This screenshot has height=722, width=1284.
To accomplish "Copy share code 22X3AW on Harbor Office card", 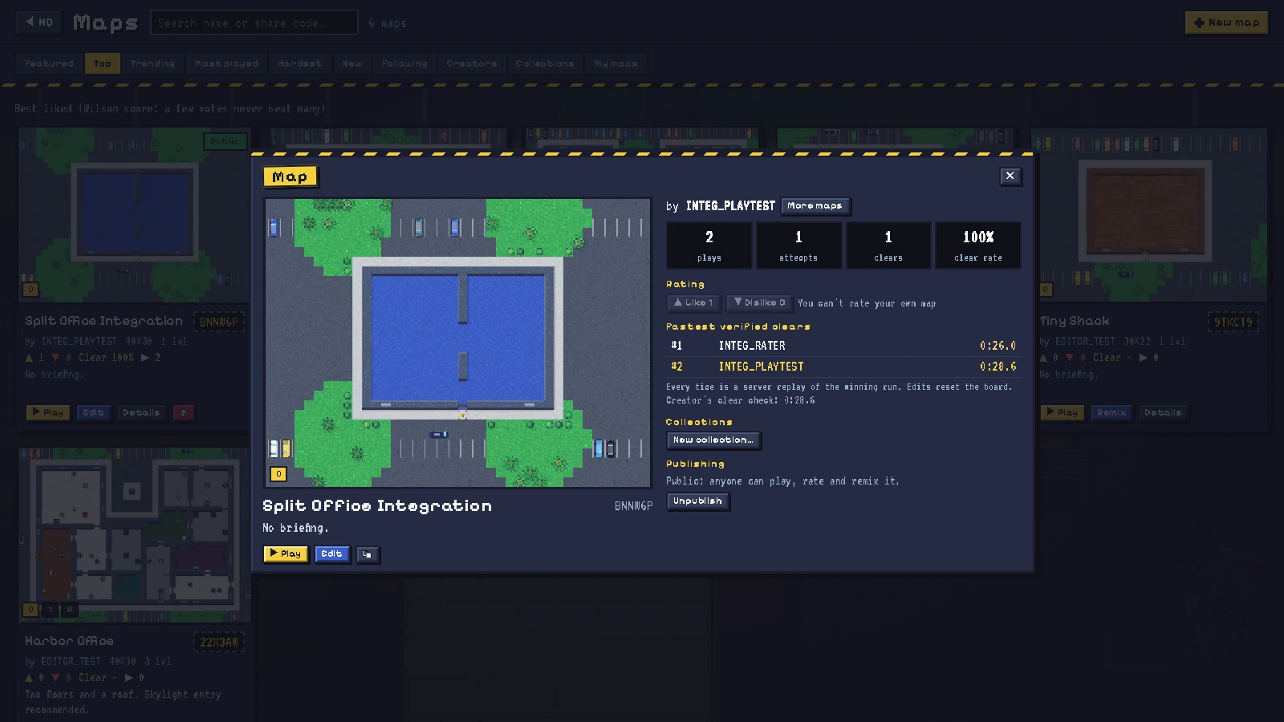I will [219, 643].
